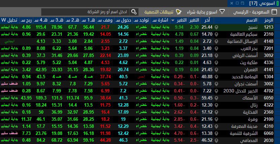
Task: Sort by the آخر column header
Action: click(207, 20)
